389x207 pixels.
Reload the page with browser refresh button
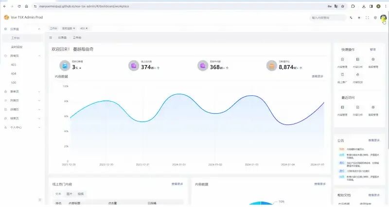[19, 6]
